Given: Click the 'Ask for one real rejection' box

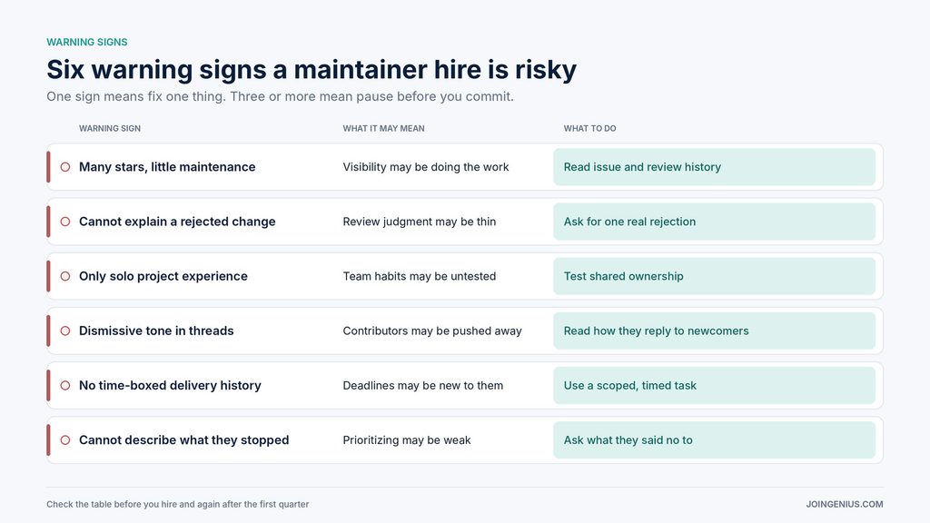Looking at the screenshot, I should [x=714, y=222].
